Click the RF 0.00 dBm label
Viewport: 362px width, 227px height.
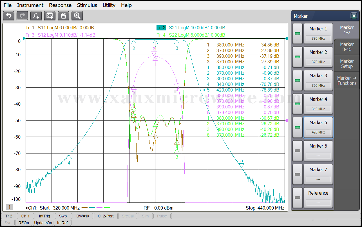tap(158, 208)
